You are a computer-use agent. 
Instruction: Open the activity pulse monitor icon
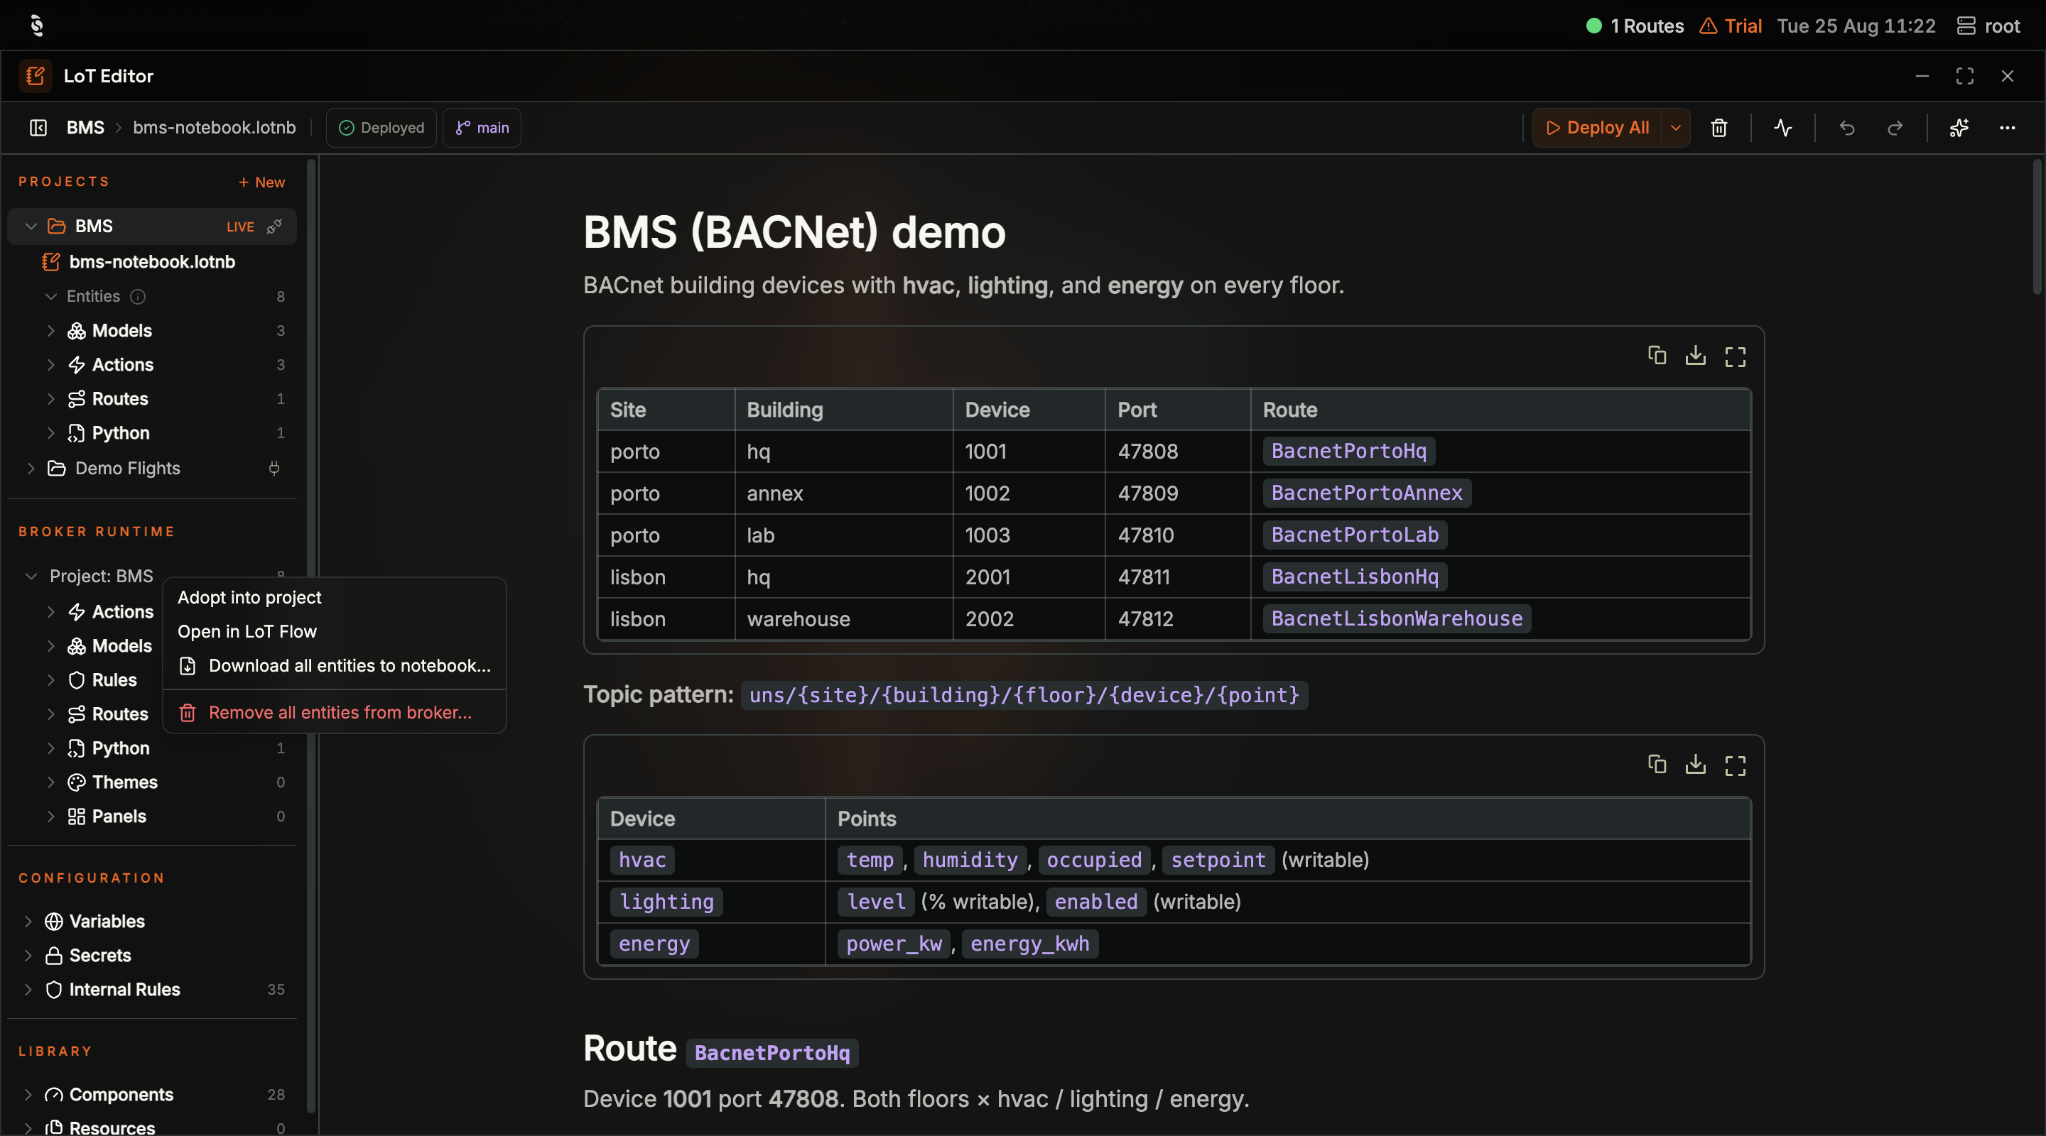click(x=1783, y=128)
